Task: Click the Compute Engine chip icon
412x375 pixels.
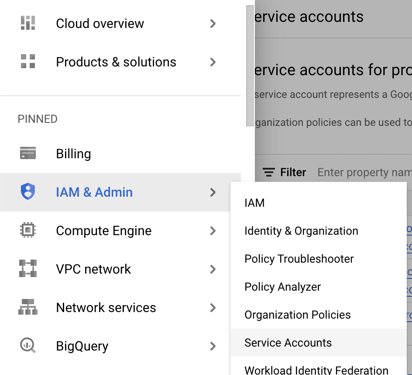Action: [28, 230]
